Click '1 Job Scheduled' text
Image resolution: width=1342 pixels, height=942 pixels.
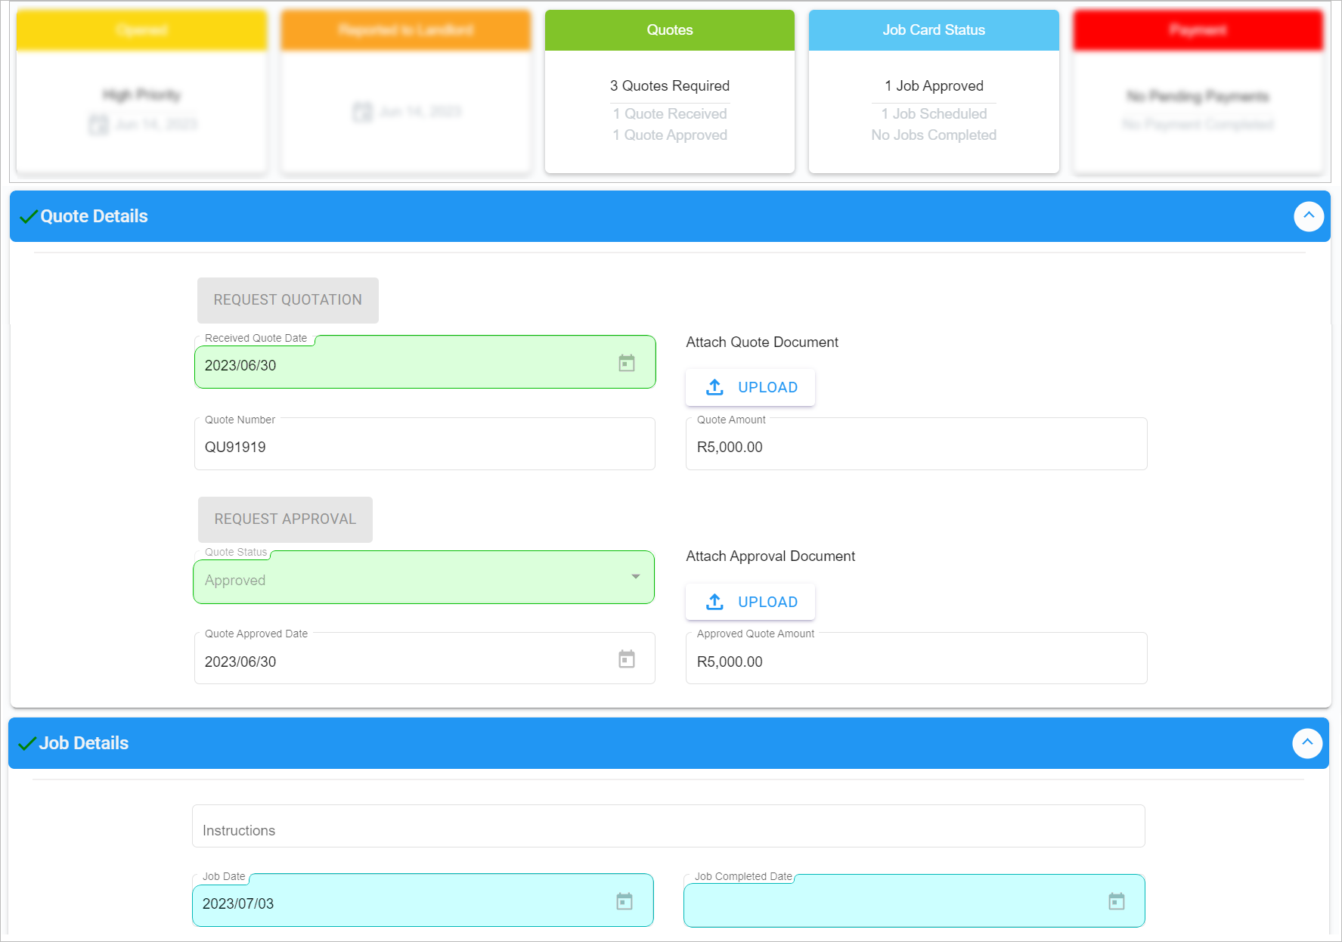(x=934, y=113)
